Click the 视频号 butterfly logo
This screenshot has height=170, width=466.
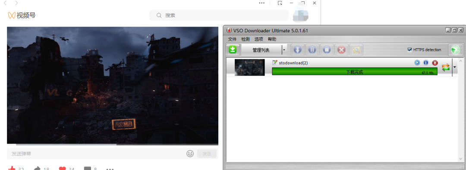click(x=12, y=15)
